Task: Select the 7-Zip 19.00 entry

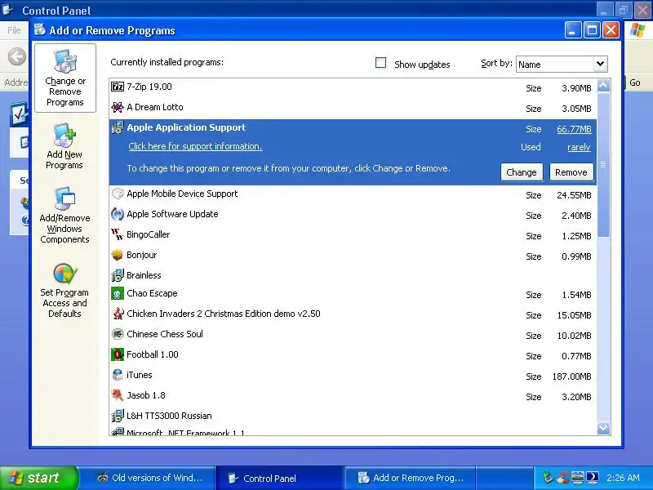Action: (x=353, y=87)
